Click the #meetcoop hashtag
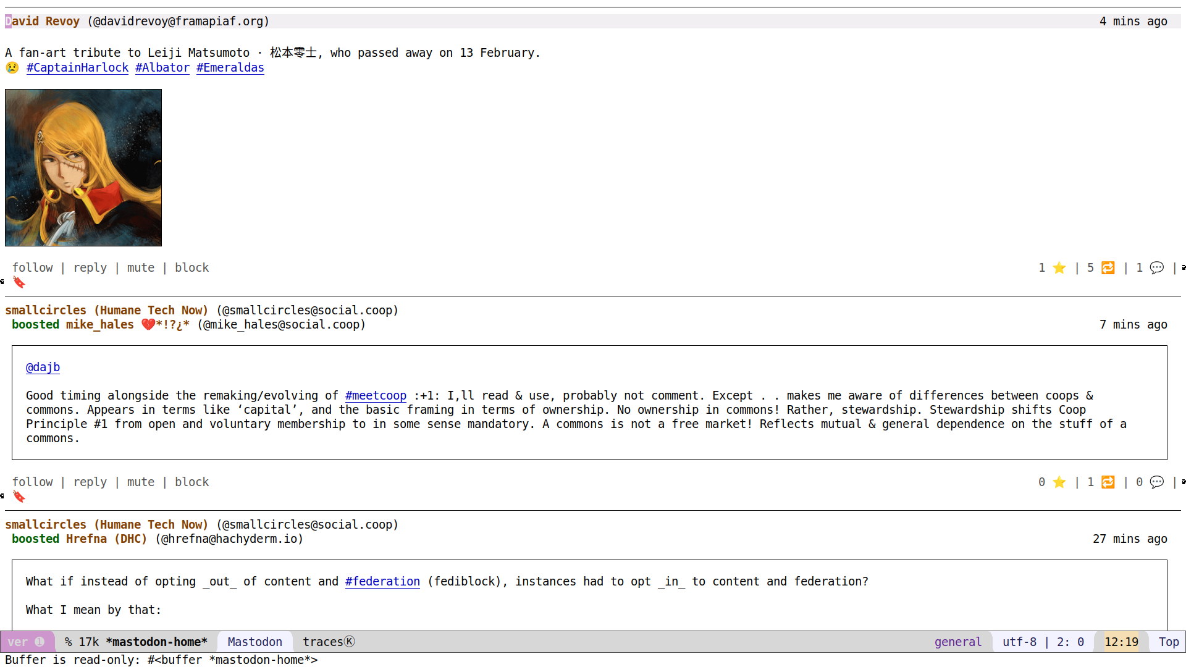The height and width of the screenshot is (667, 1186). click(376, 396)
